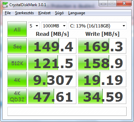Open the drive selection dropdown C: 13%
Image resolution: width=134 pixels, height=122 pixels.
click(98, 26)
